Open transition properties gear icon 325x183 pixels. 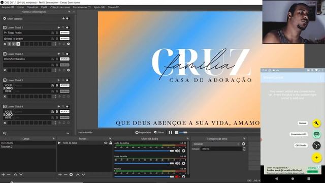click(244, 144)
